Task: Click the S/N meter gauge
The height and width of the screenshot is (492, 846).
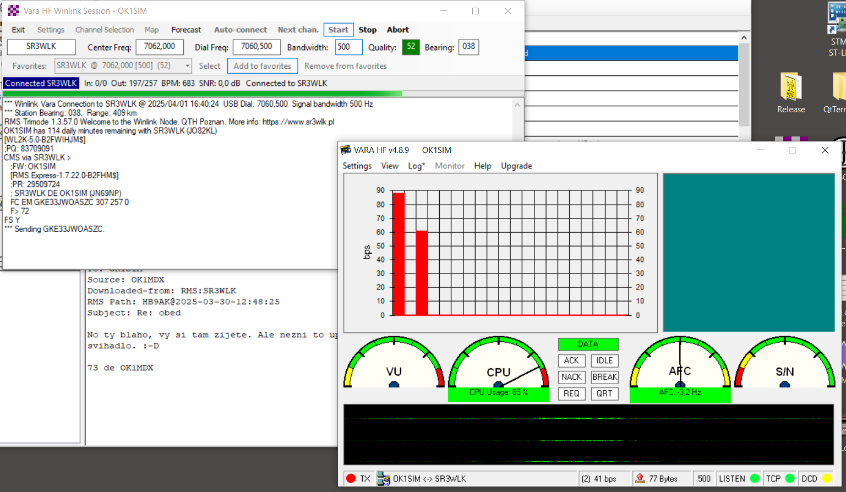Action: [785, 362]
